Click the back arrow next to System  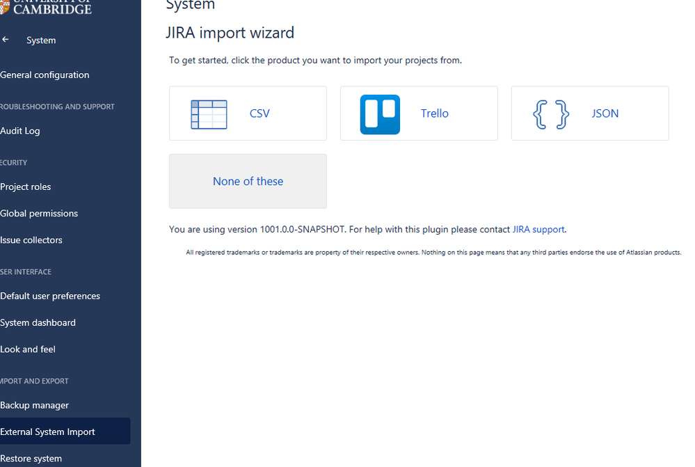pyautogui.click(x=6, y=40)
